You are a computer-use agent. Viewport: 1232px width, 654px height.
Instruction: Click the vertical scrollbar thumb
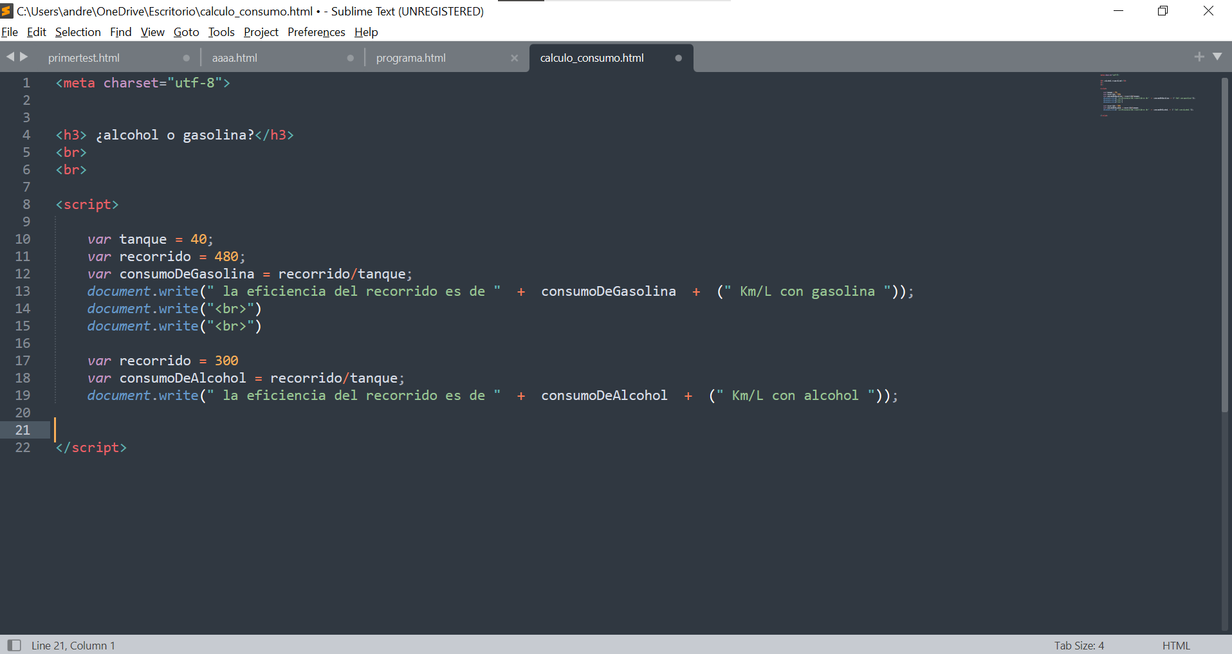point(1225,244)
